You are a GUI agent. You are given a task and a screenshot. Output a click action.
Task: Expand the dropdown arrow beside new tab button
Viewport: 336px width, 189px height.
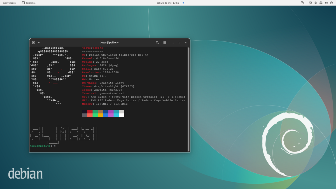(x=39, y=43)
